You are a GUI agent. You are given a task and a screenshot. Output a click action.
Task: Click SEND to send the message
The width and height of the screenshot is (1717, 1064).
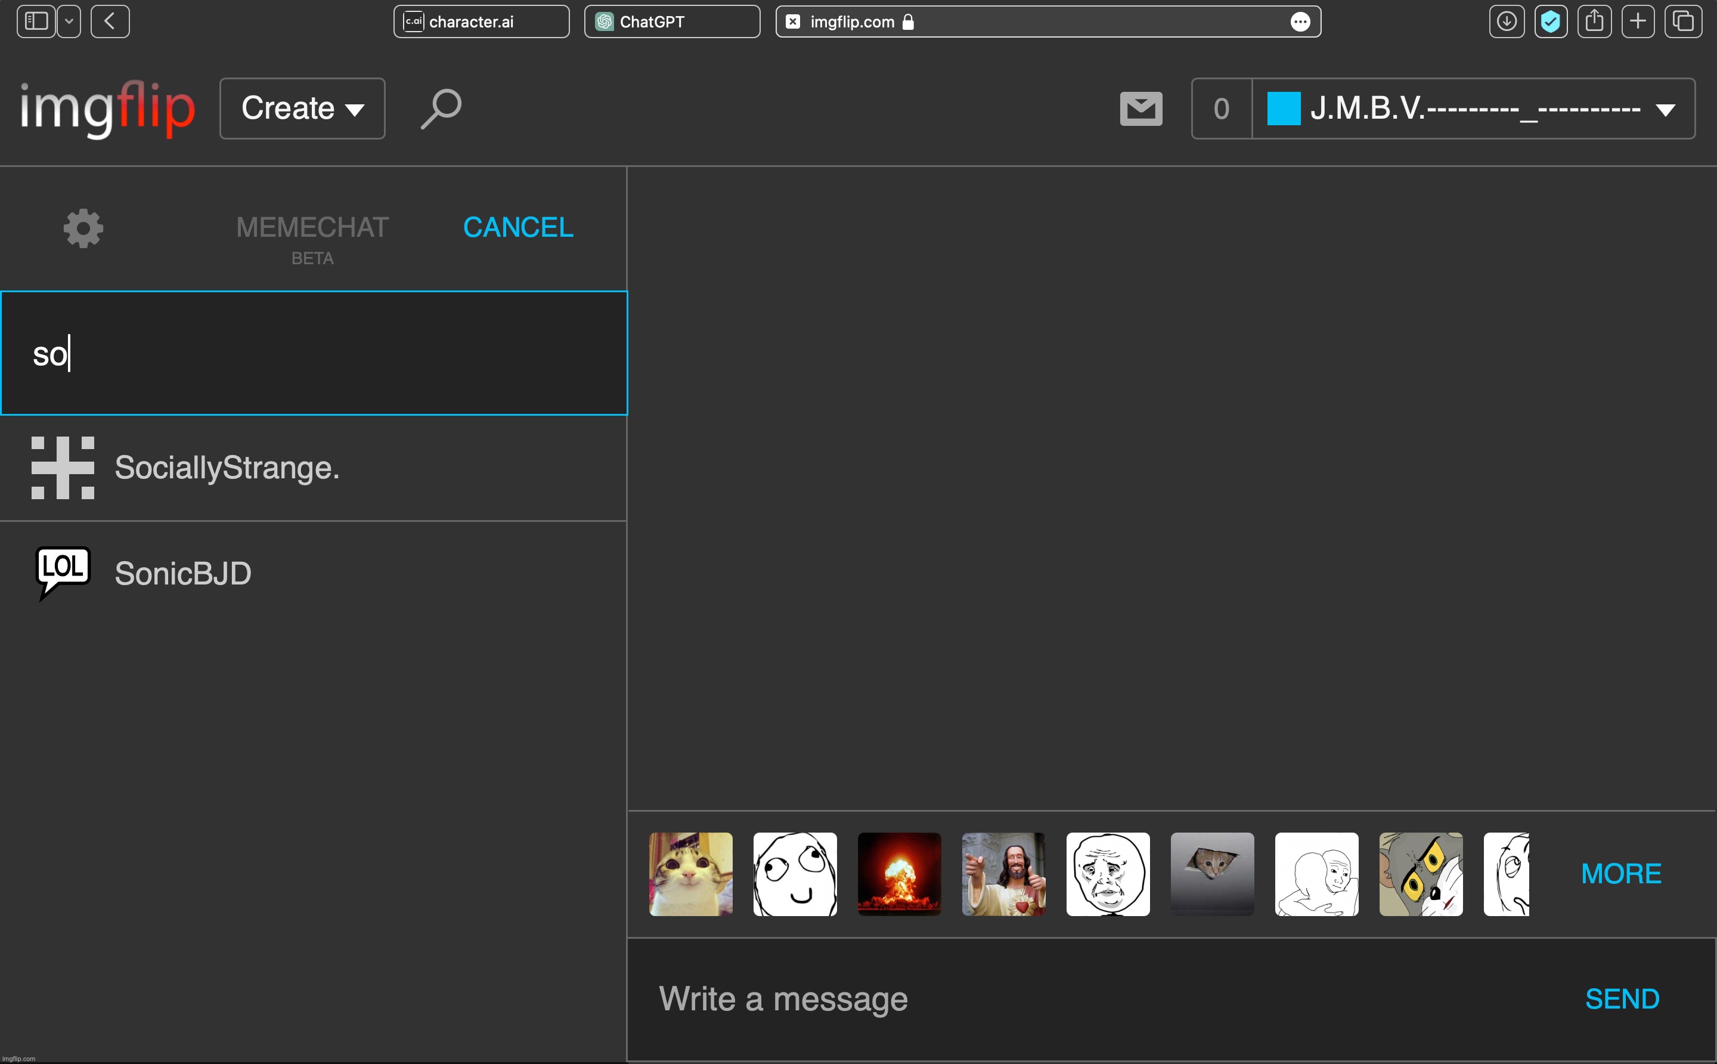point(1622,998)
